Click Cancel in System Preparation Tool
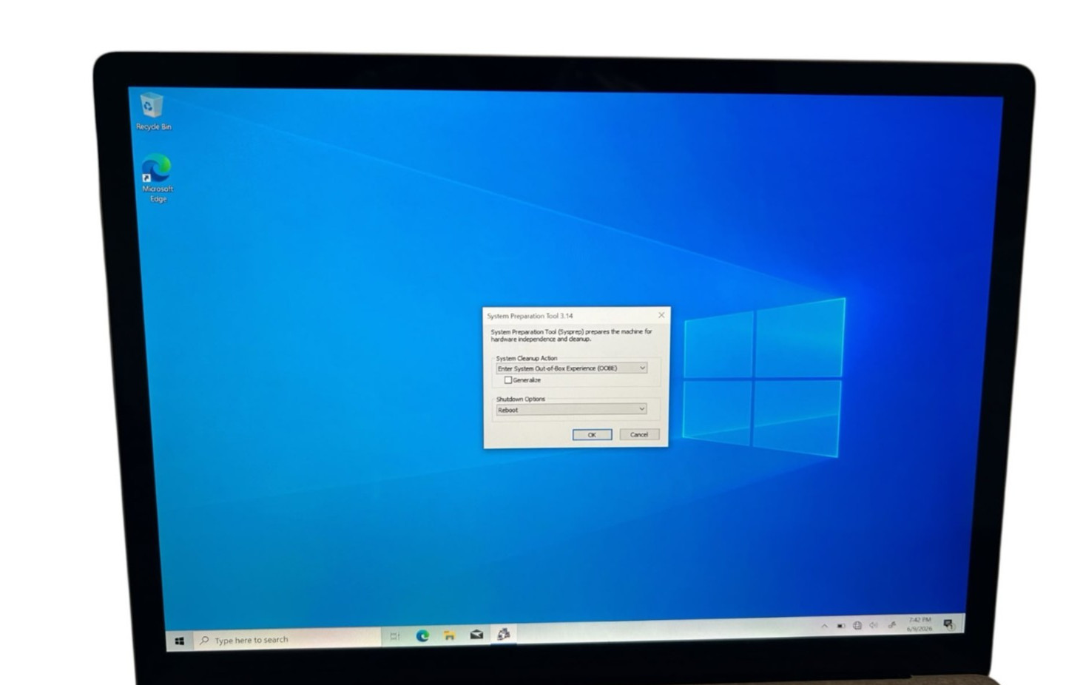 point(639,434)
